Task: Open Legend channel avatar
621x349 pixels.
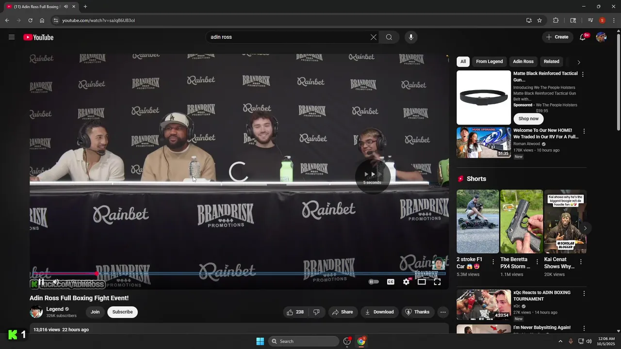Action: tap(36, 312)
